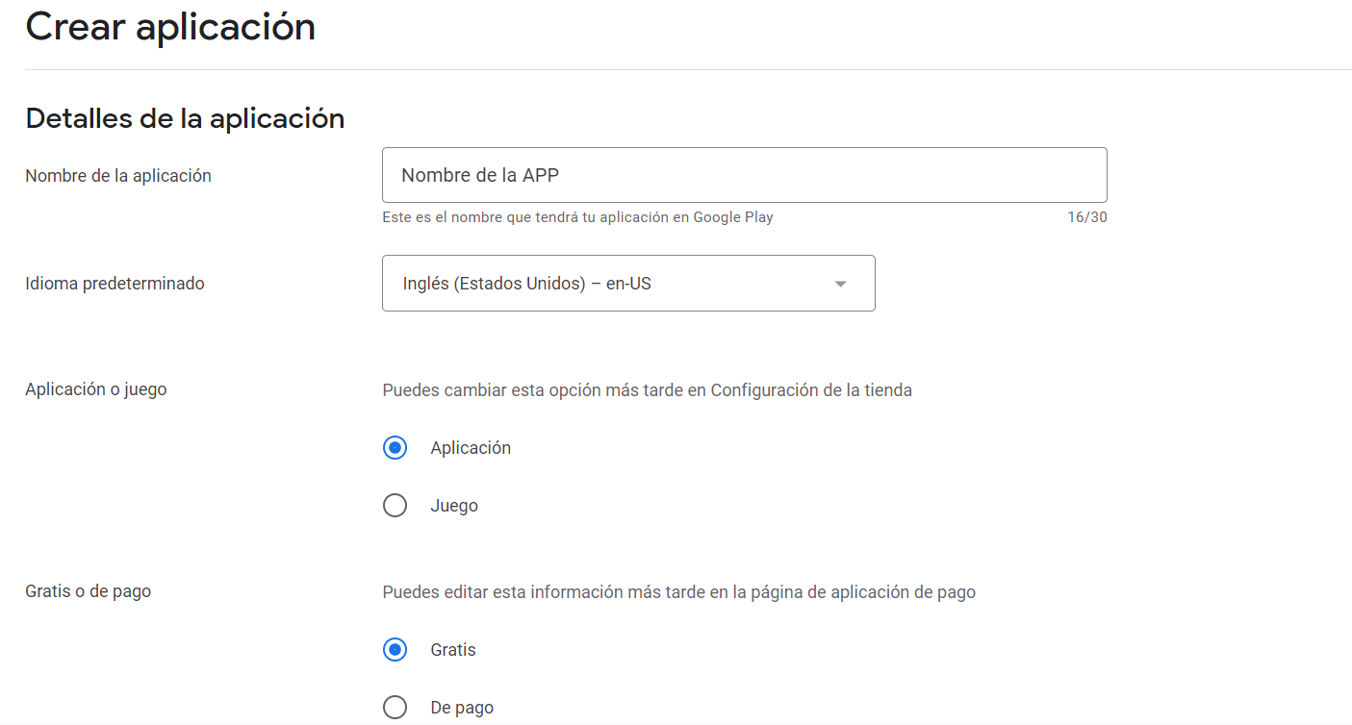
Task: Click the "Gratis o de pago" section label
Action: pyautogui.click(x=88, y=591)
